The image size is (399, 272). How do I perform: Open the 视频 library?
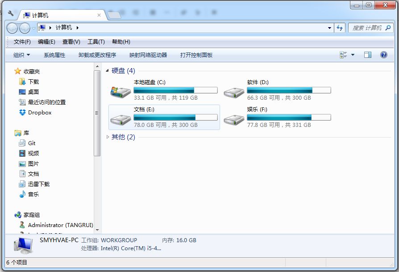33,153
